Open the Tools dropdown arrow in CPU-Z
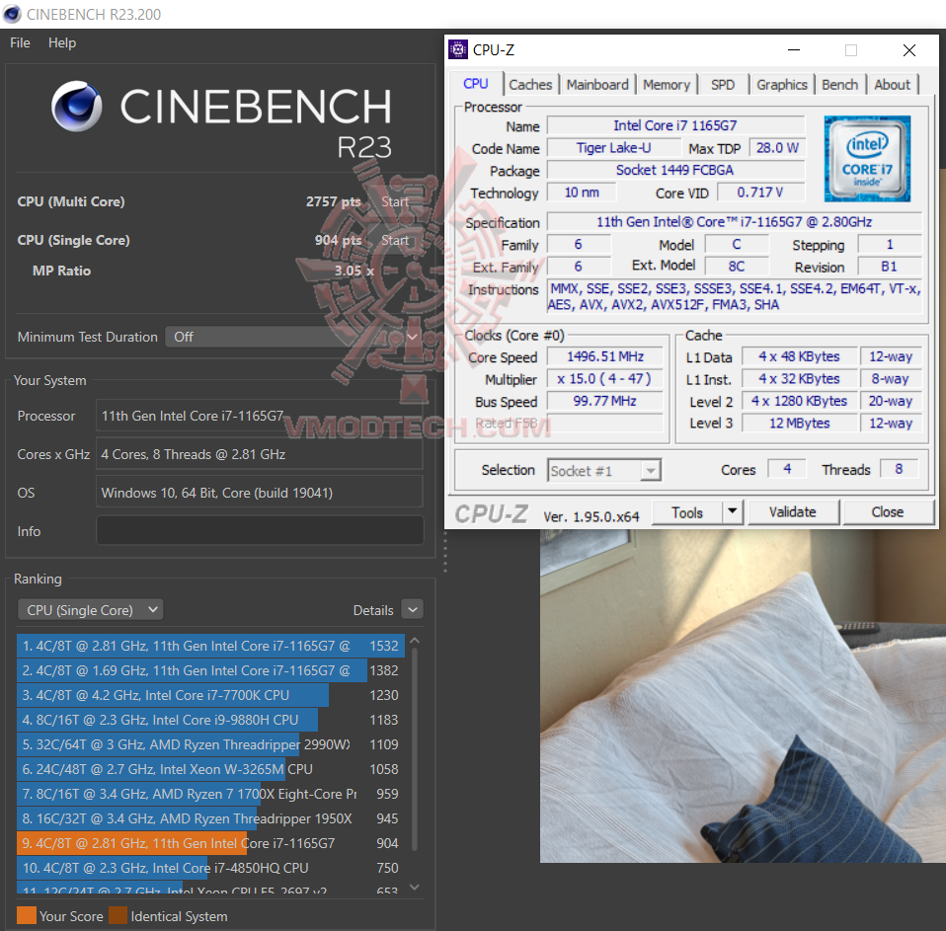946x931 pixels. coord(733,511)
